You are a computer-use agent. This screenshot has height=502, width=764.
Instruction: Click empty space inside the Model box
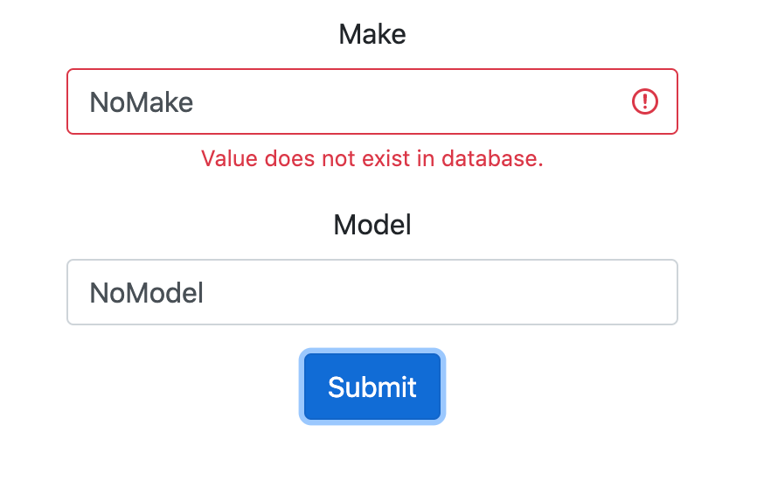[439, 292]
